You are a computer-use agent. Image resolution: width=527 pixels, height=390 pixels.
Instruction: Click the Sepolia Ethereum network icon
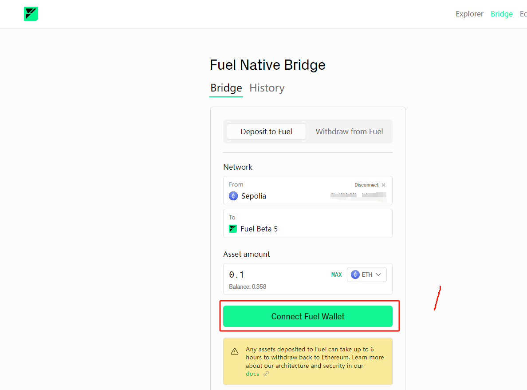[x=233, y=196]
